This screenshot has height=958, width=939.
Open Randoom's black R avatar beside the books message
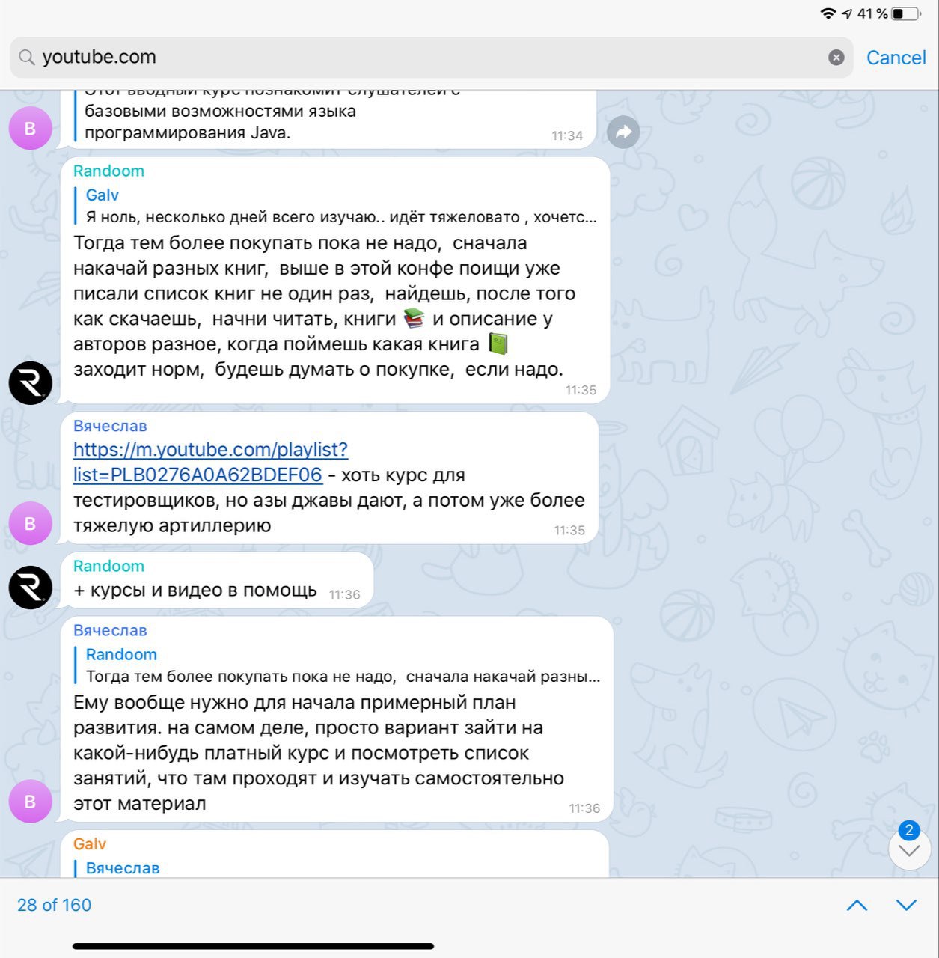31,382
